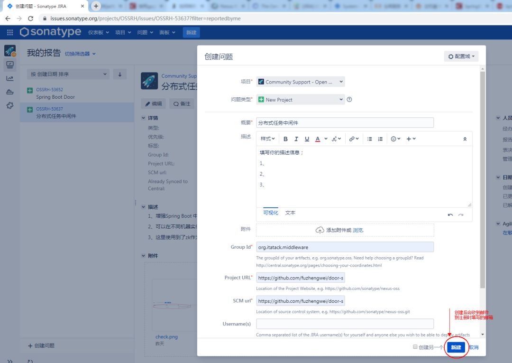512x363 pixels.
Task: Insert a bullet list in description
Action: (370, 139)
